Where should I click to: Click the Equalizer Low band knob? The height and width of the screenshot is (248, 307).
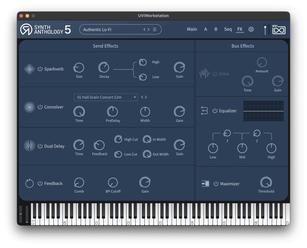coord(213,148)
